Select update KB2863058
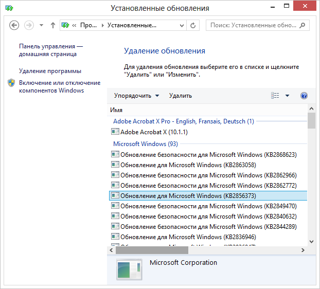 188,165
